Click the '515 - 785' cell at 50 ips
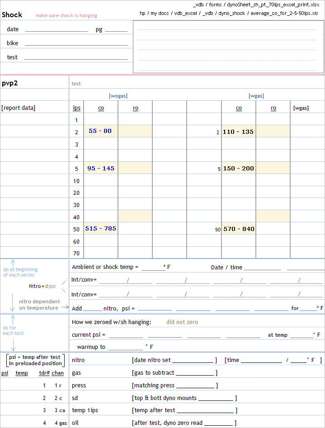The width and height of the screenshot is (325, 428). pyautogui.click(x=100, y=229)
